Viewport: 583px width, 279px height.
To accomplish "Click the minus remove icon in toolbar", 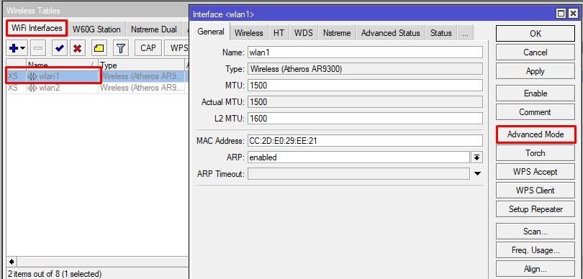I will point(38,48).
